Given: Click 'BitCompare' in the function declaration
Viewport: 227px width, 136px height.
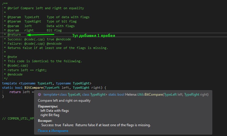Looking at the screenshot, I should (x=34, y=88).
